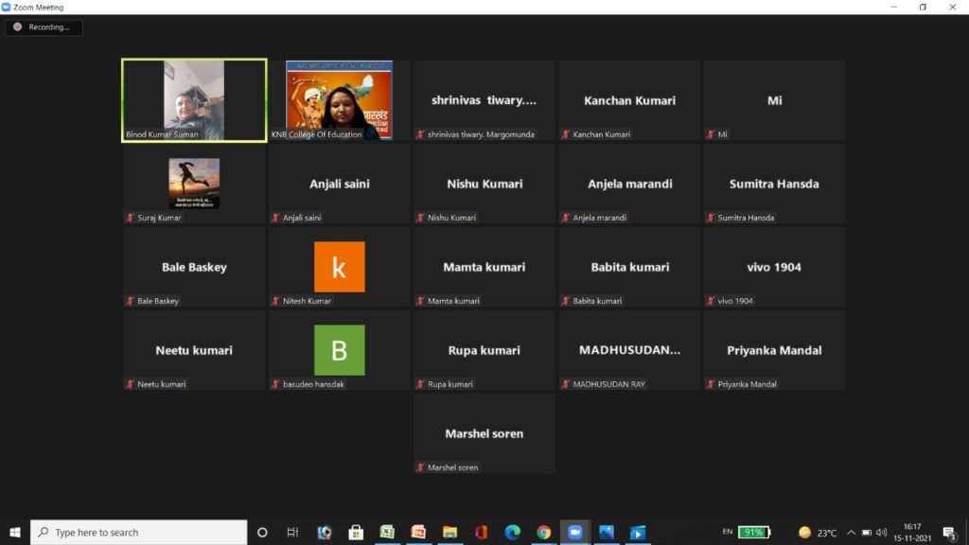Click basudeo hansdak's green B avatar

pos(339,350)
